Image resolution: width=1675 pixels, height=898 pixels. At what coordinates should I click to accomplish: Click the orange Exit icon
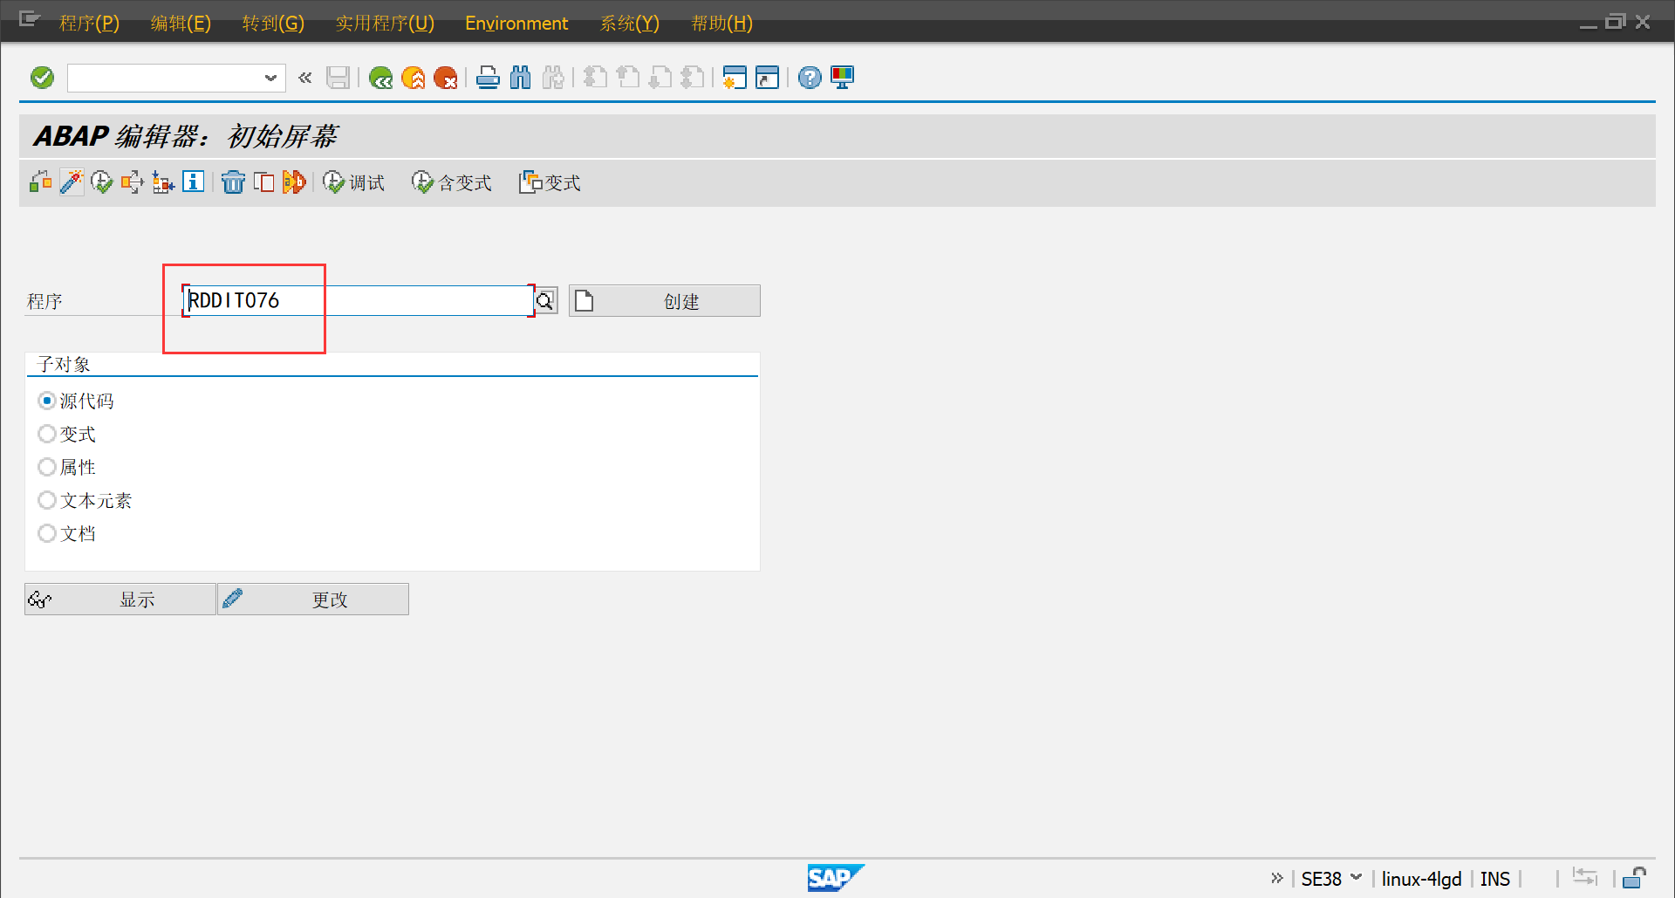pos(413,78)
